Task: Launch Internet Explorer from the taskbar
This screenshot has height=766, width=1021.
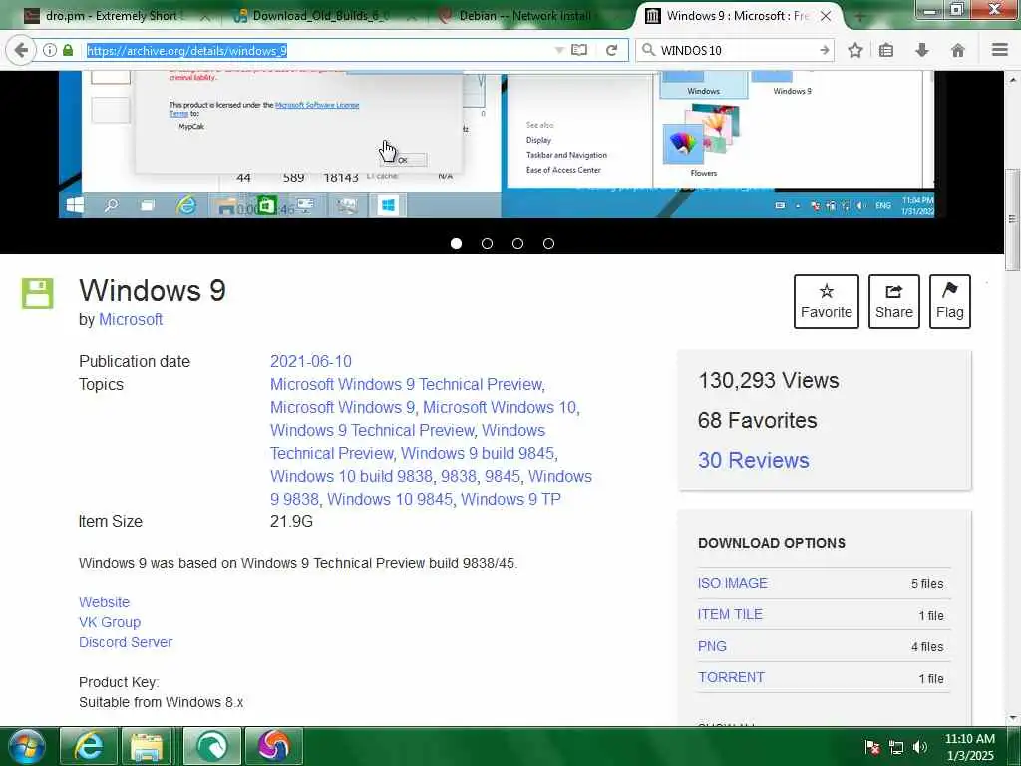Action: coord(88,746)
